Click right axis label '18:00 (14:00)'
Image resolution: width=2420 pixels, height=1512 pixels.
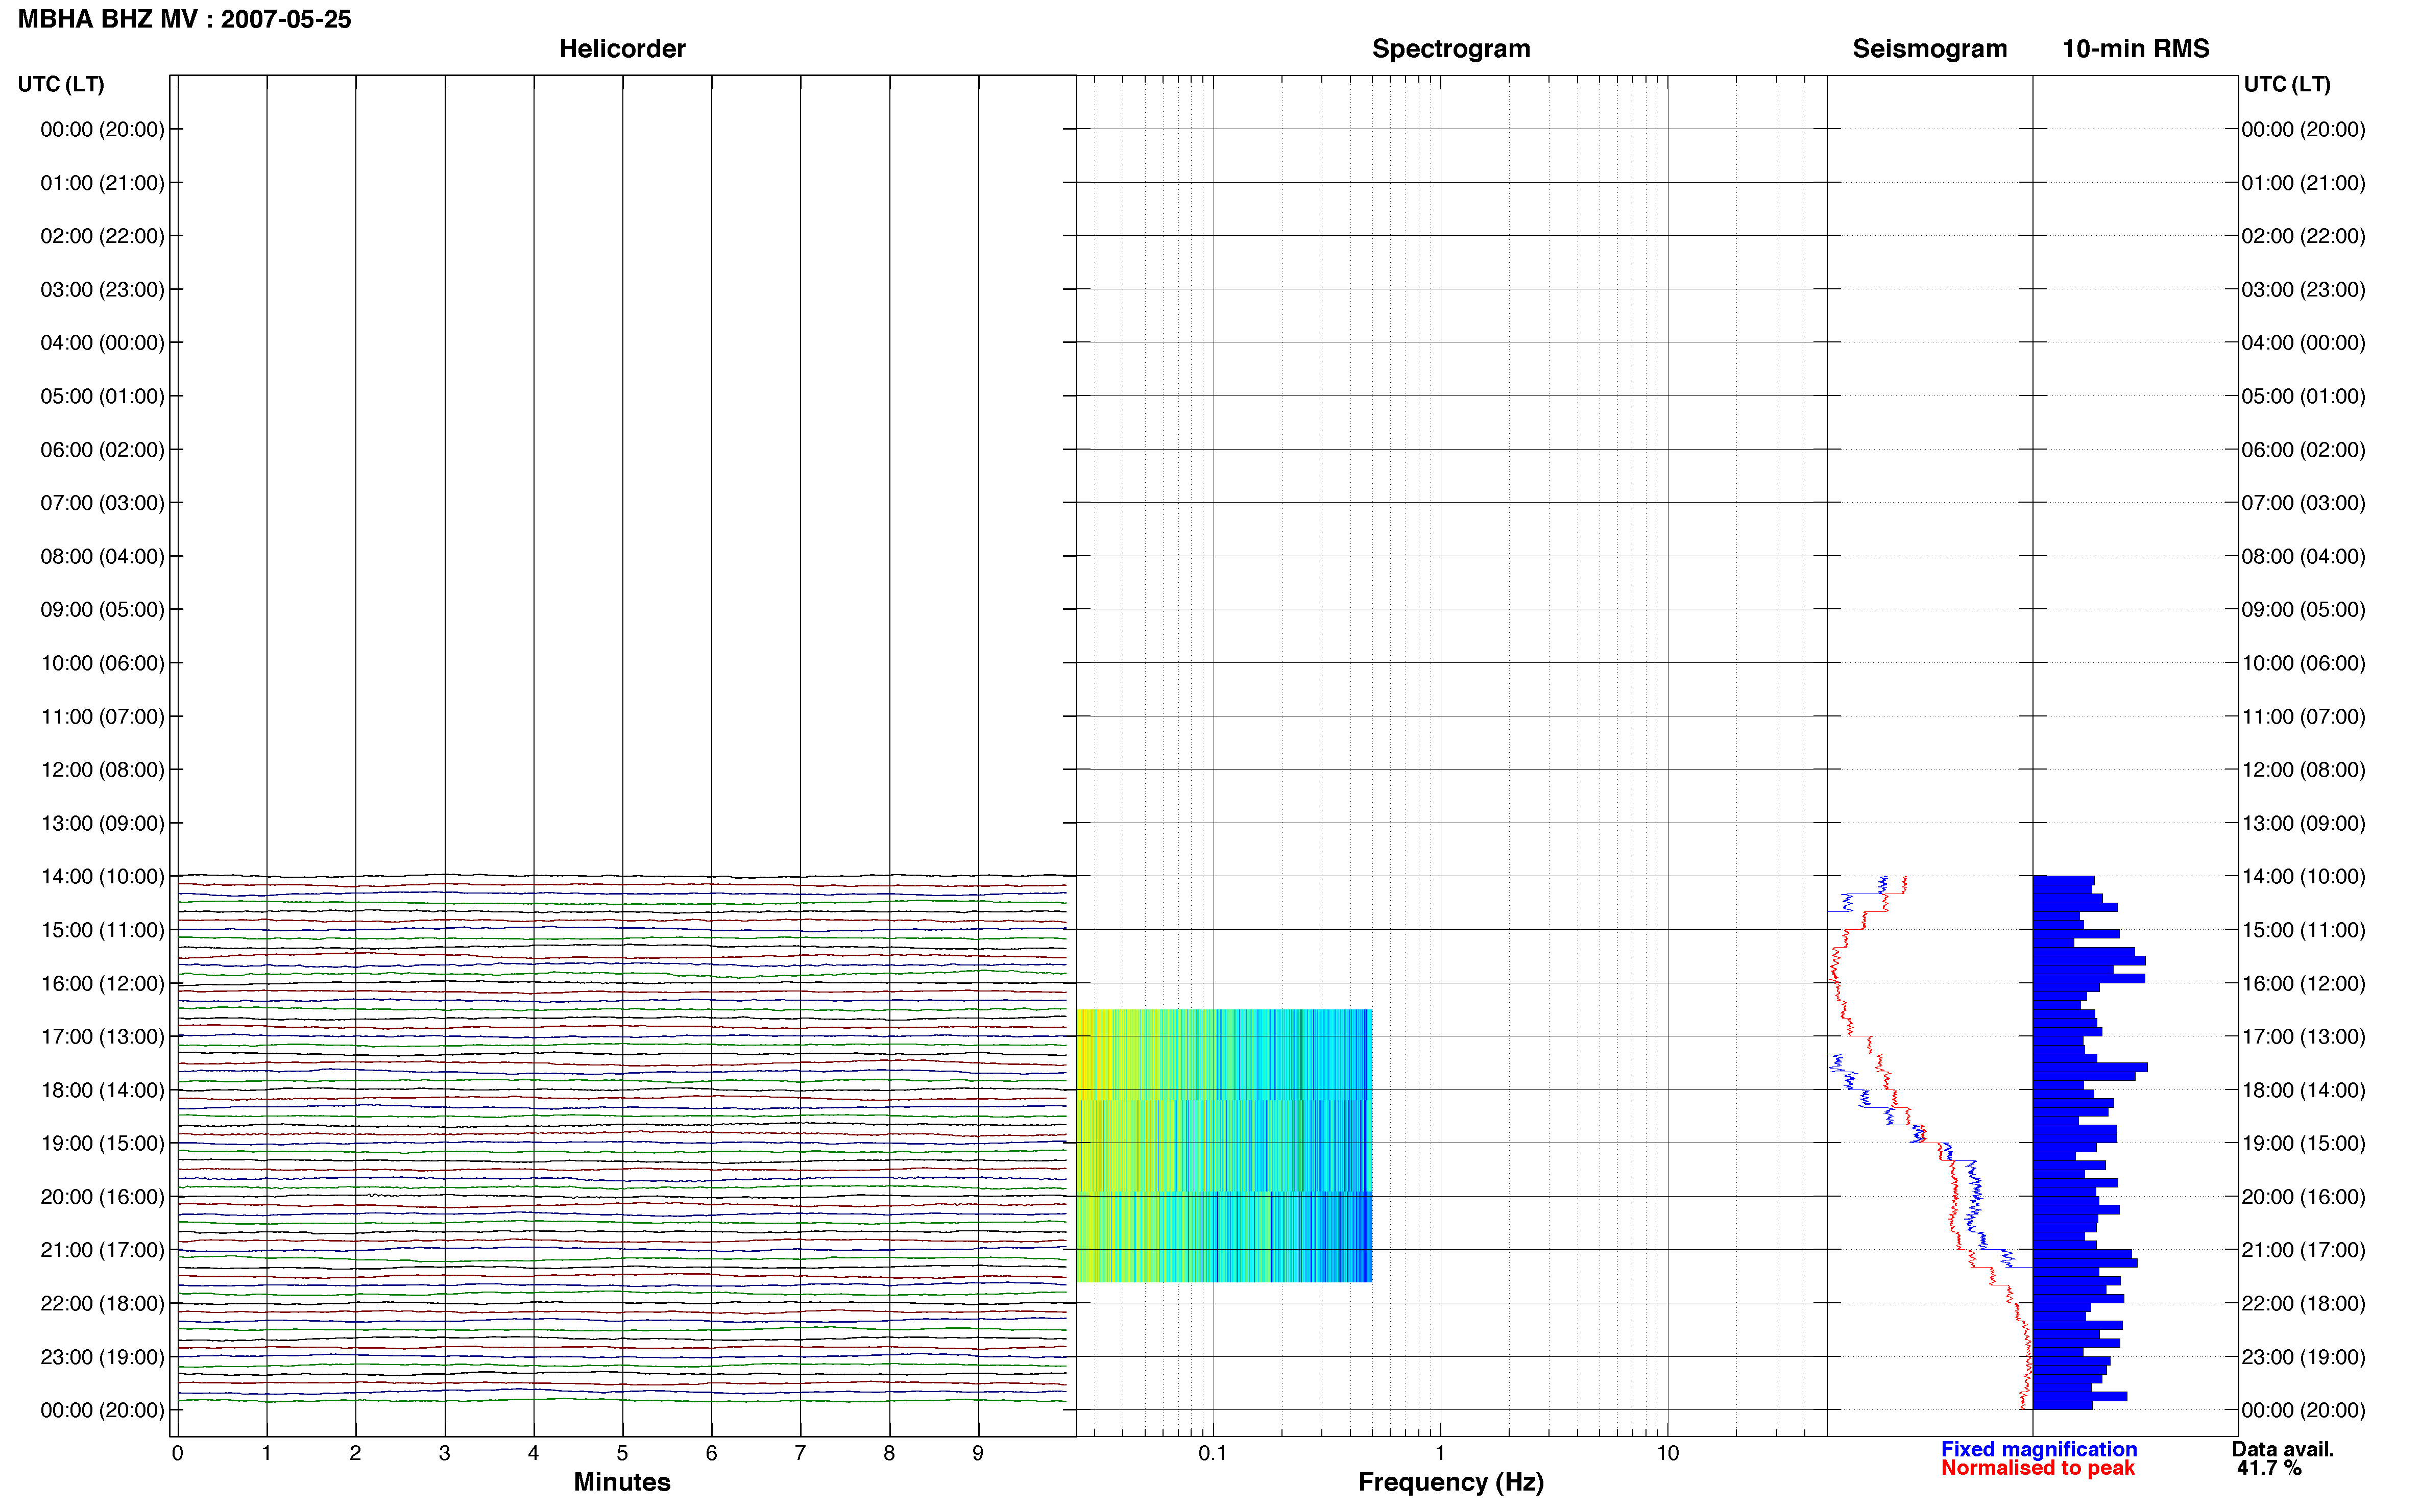point(2303,1089)
